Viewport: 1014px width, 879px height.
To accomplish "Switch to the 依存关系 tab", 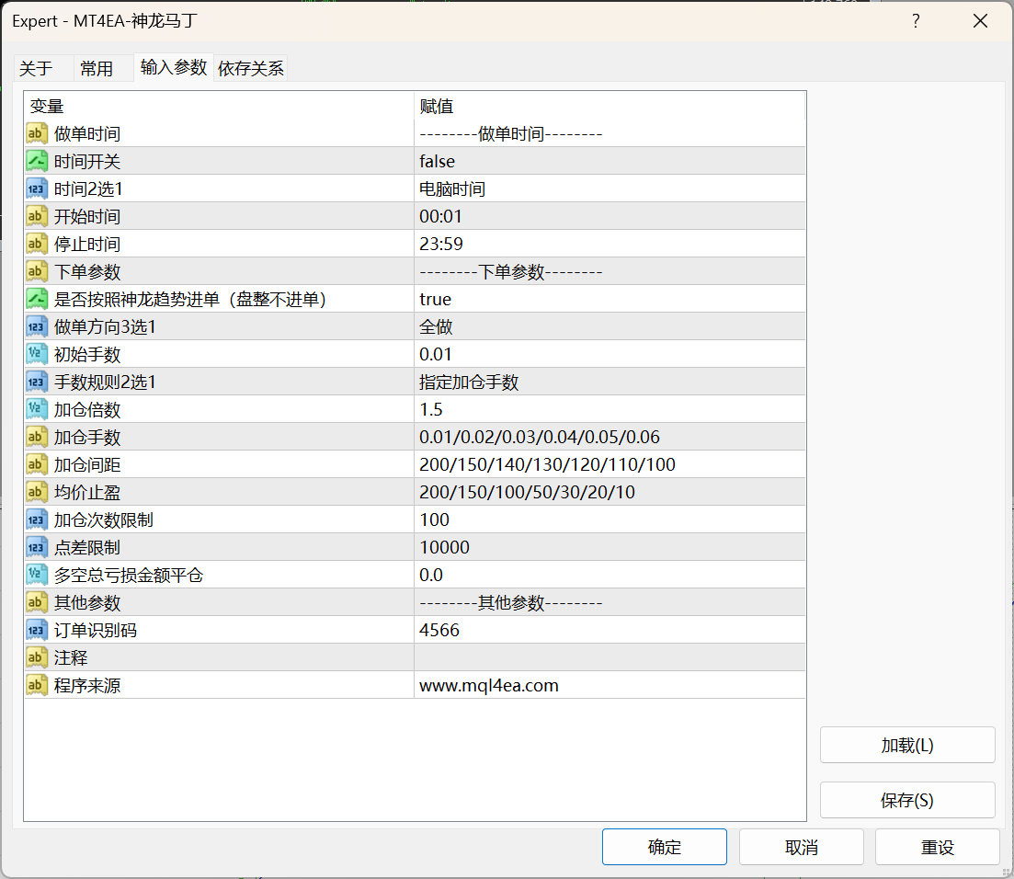I will 251,69.
